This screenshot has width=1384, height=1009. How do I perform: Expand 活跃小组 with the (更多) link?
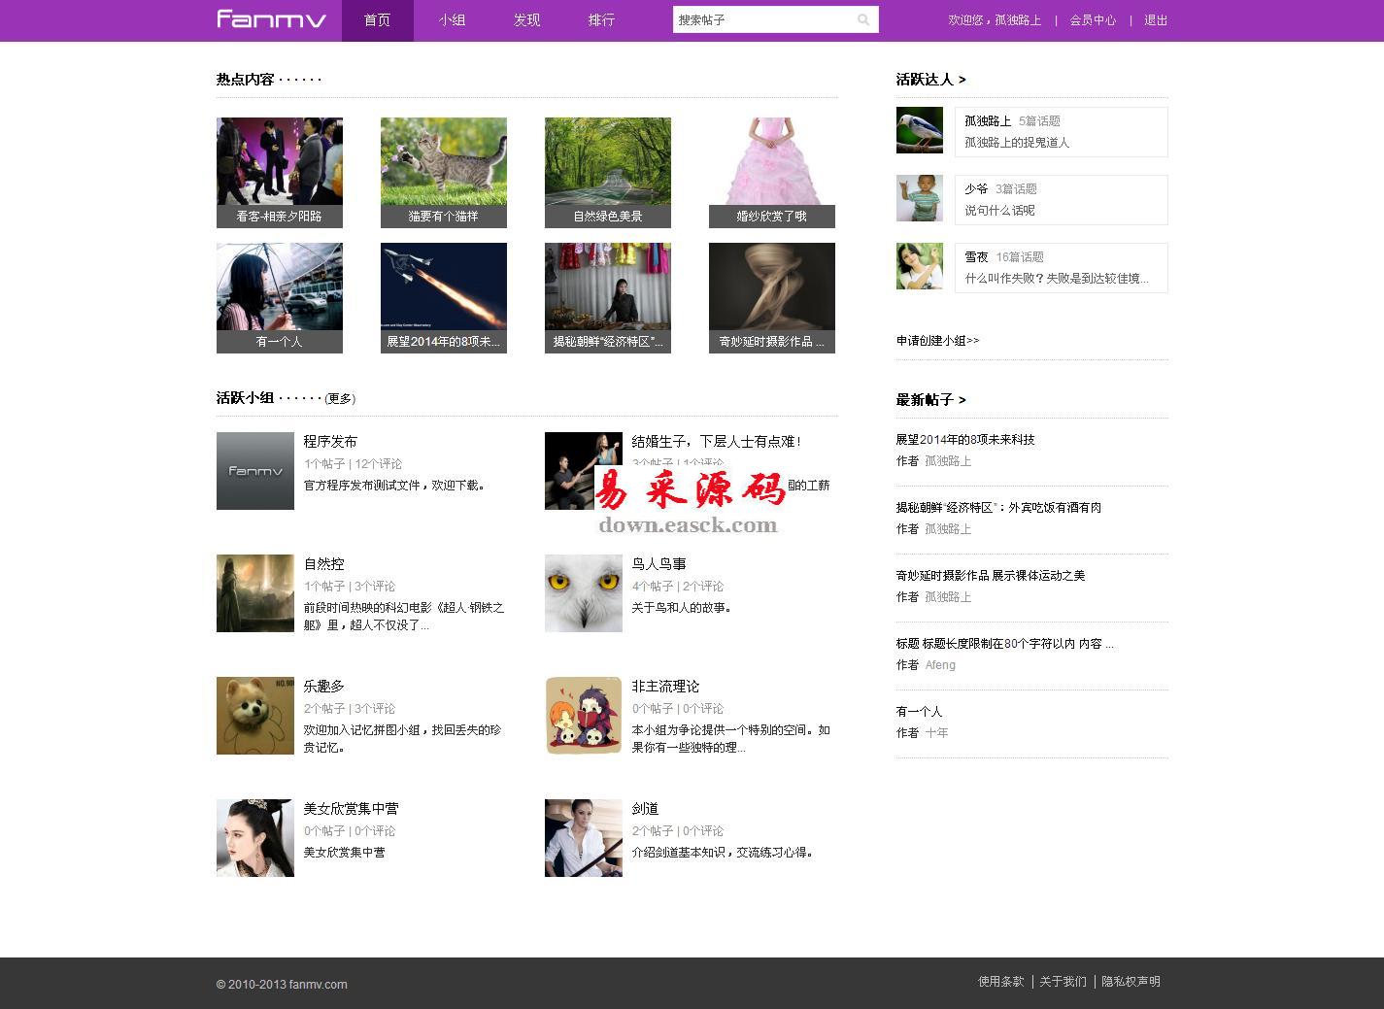coord(339,398)
